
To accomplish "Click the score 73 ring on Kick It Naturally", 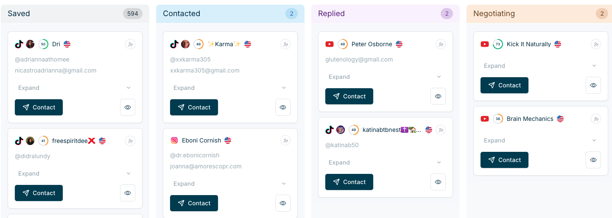I will (x=498, y=44).
